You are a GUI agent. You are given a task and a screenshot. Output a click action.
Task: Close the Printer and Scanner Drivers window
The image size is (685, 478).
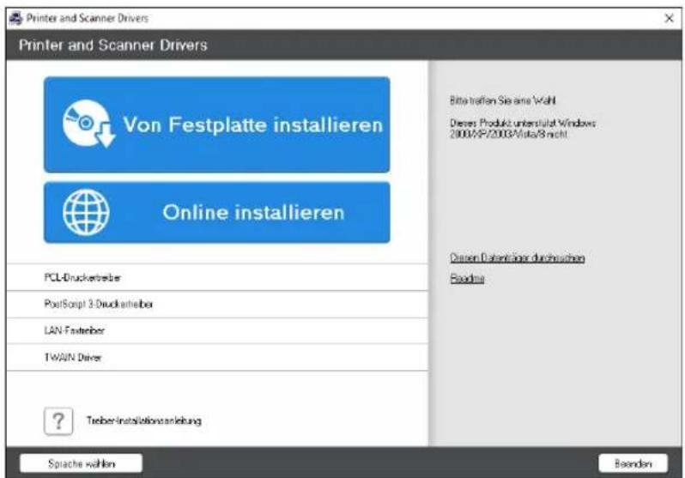669,18
